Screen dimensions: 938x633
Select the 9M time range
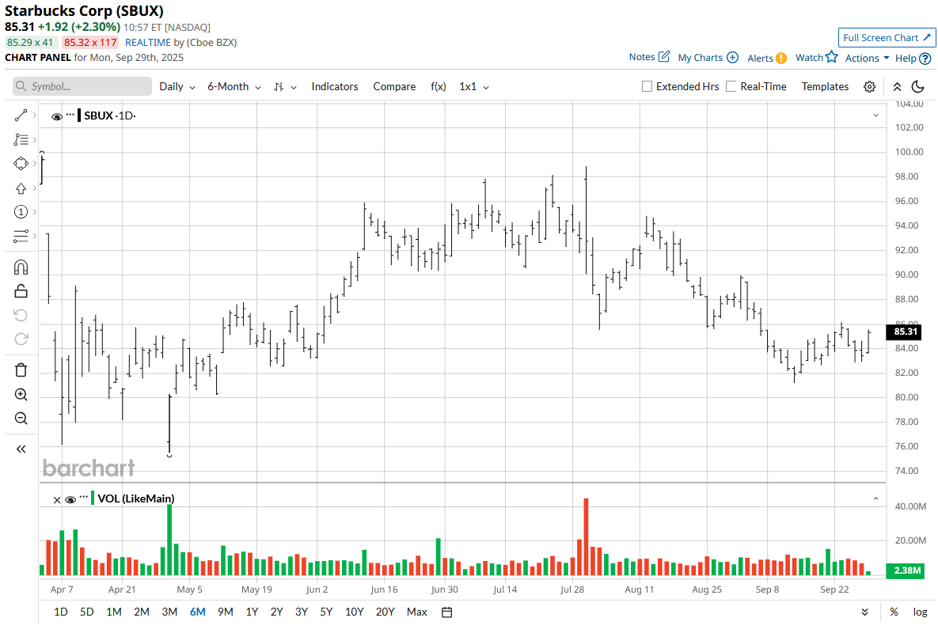226,612
